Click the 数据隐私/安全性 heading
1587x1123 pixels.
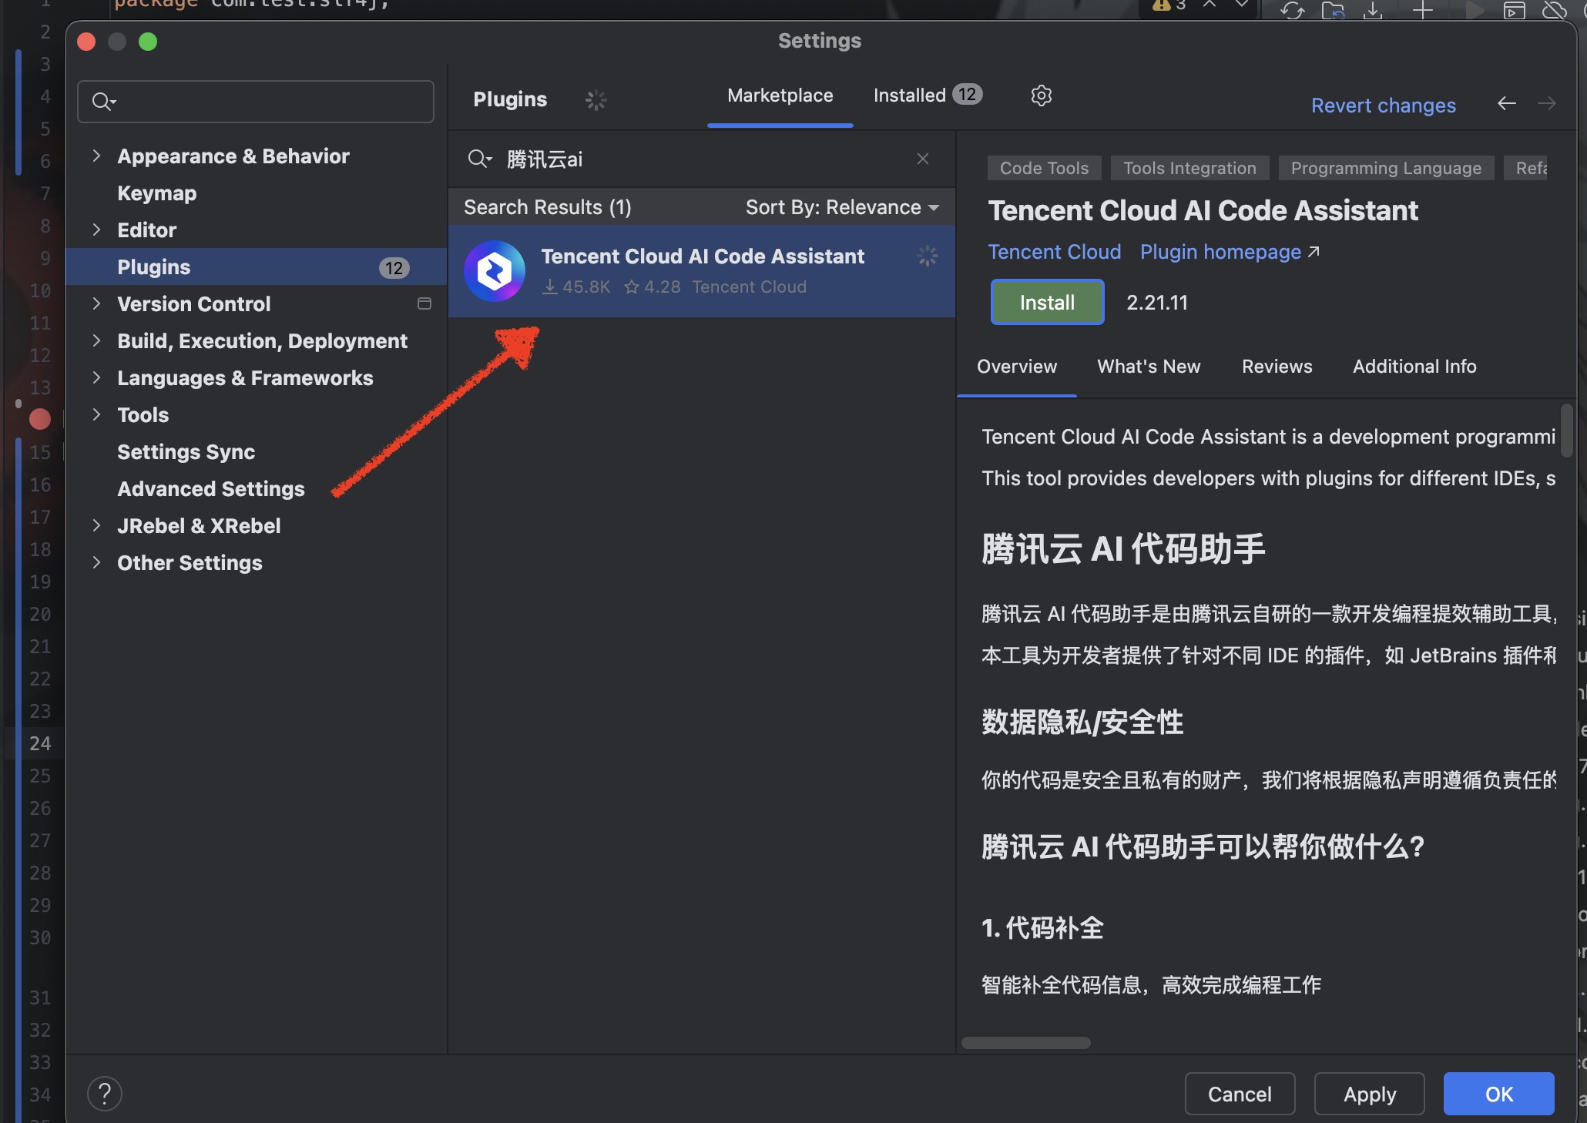pos(1082,722)
